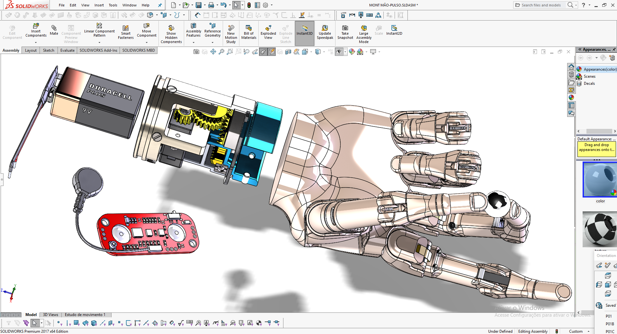This screenshot has width=617, height=334.
Task: Unpin the Task Pane with the pushpin
Action: point(614,49)
